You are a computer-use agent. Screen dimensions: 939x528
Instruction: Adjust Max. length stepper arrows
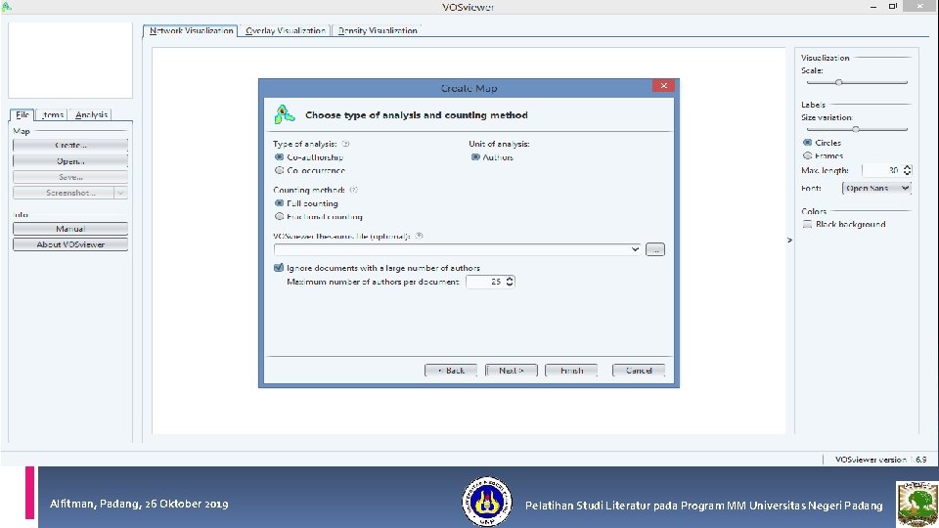pyautogui.click(x=908, y=170)
